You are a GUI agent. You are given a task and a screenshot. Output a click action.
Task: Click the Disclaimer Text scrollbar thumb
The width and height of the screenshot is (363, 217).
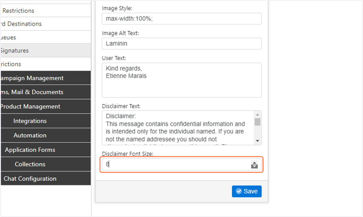point(258,122)
